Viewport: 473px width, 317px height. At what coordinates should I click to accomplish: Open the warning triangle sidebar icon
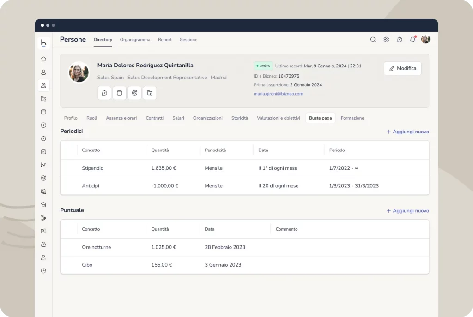pyautogui.click(x=43, y=245)
